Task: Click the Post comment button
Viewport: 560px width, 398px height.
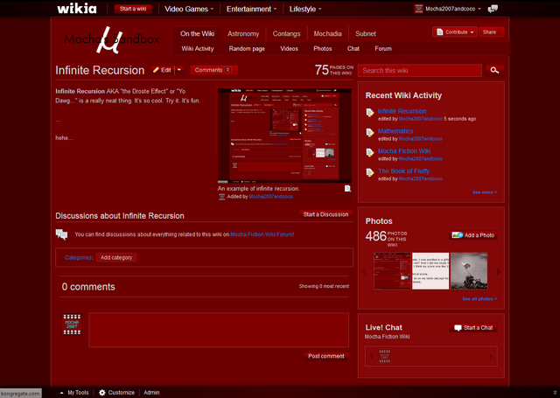Action: click(x=326, y=356)
